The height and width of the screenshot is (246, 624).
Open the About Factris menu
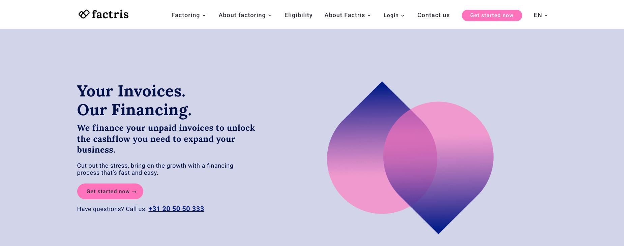(x=345, y=15)
